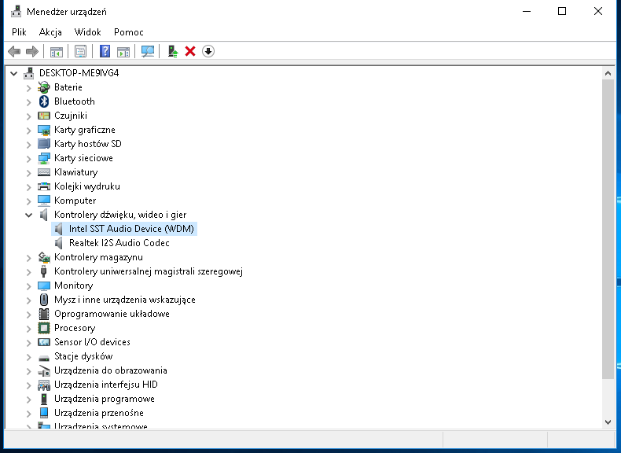Open Properties from the toolbar icon

80,52
